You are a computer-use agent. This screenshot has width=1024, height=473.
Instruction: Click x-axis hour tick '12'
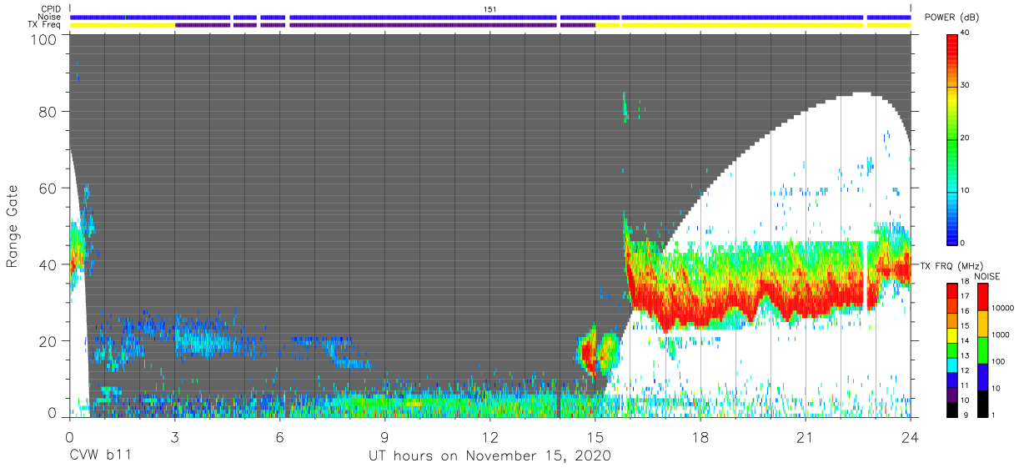click(x=490, y=437)
